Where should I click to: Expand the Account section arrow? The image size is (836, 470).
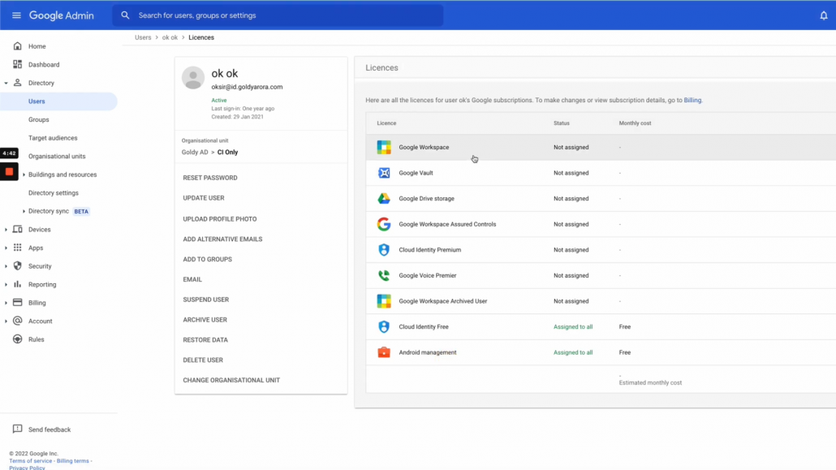pyautogui.click(x=6, y=321)
